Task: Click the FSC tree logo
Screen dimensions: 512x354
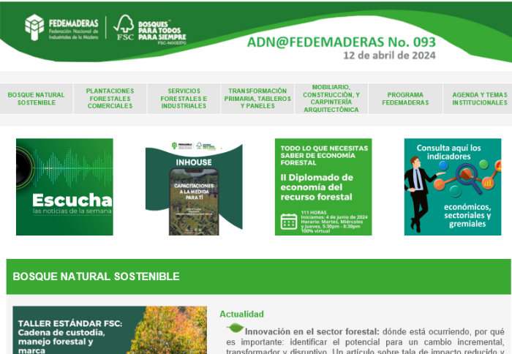Action: pos(124,28)
